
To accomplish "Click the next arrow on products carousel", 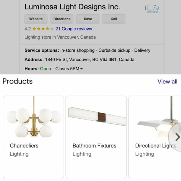I will [x=177, y=137].
